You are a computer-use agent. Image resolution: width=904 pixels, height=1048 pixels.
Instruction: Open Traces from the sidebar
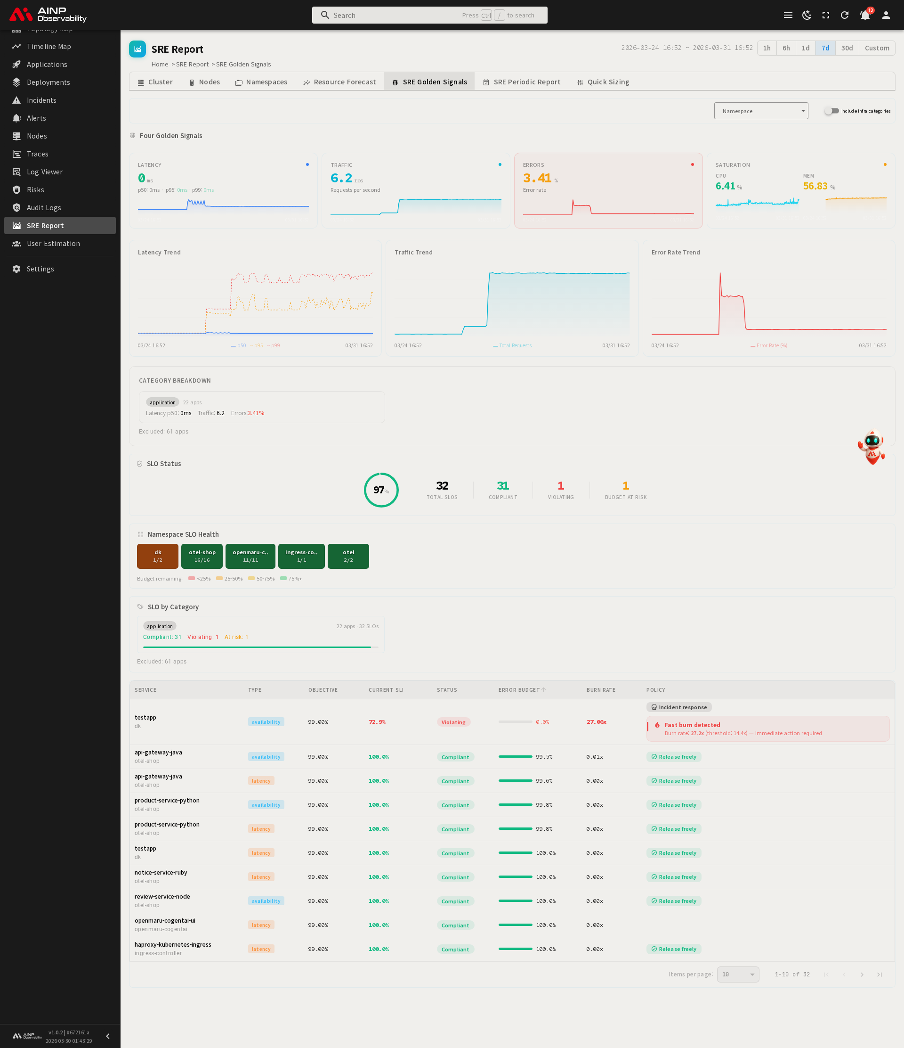pos(37,154)
